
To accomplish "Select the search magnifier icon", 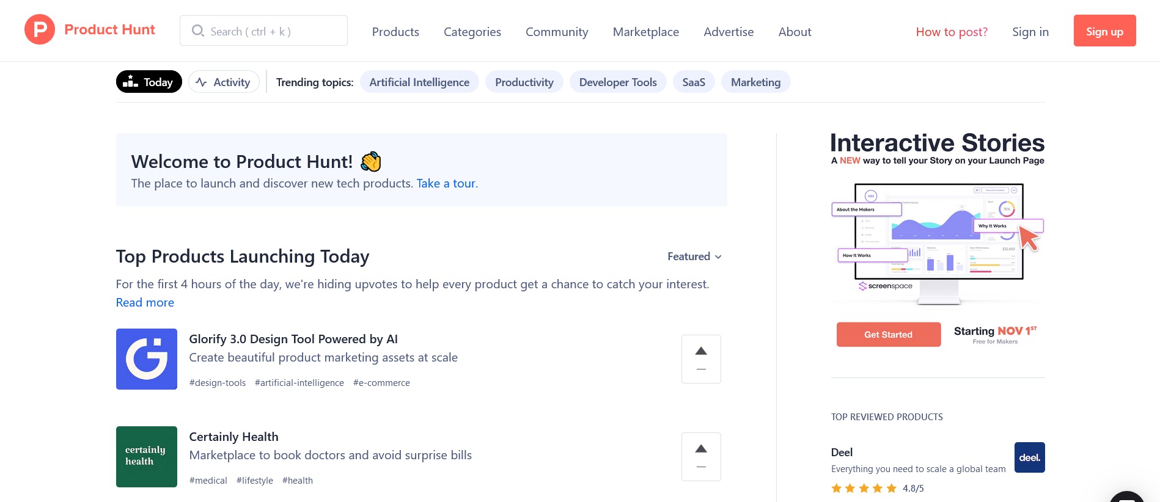I will [x=197, y=30].
